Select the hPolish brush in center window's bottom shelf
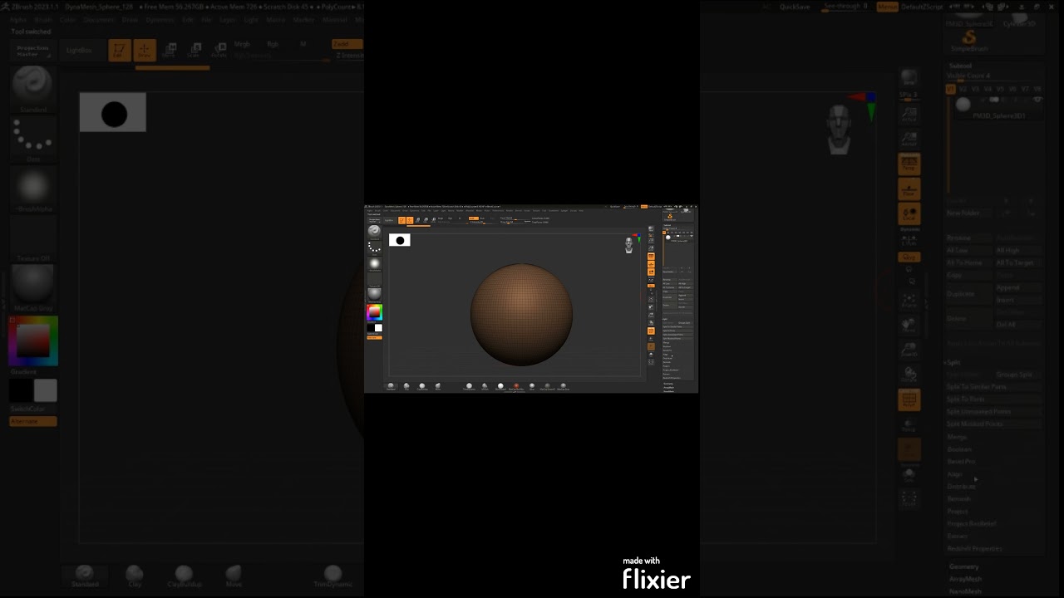Viewport: 1064px width, 598px height. coord(485,386)
